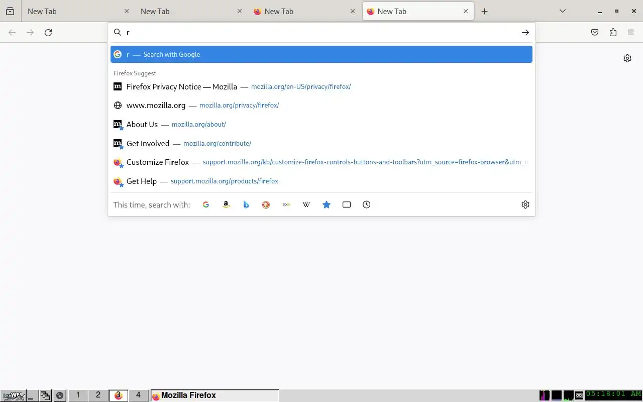643x402 pixels.
Task: Click the 'This time, search with:' label
Action: point(152,205)
